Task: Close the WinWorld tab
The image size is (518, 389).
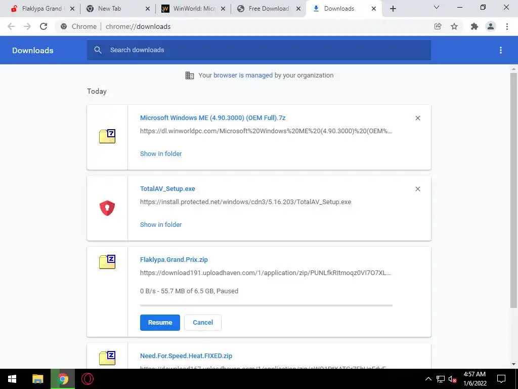Action: tap(223, 9)
